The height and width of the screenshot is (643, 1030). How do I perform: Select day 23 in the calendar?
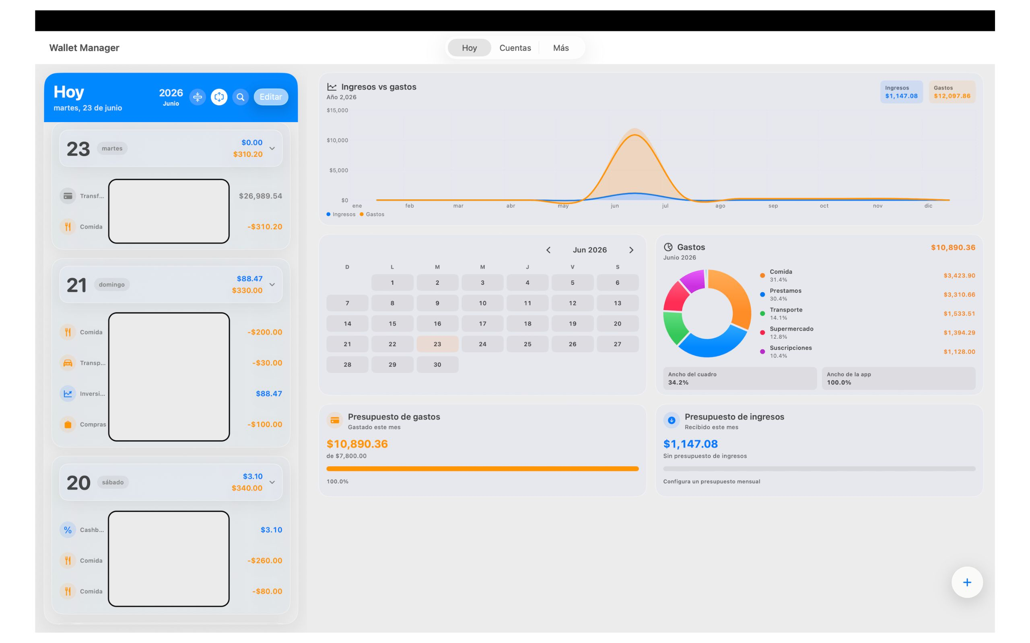coord(437,344)
